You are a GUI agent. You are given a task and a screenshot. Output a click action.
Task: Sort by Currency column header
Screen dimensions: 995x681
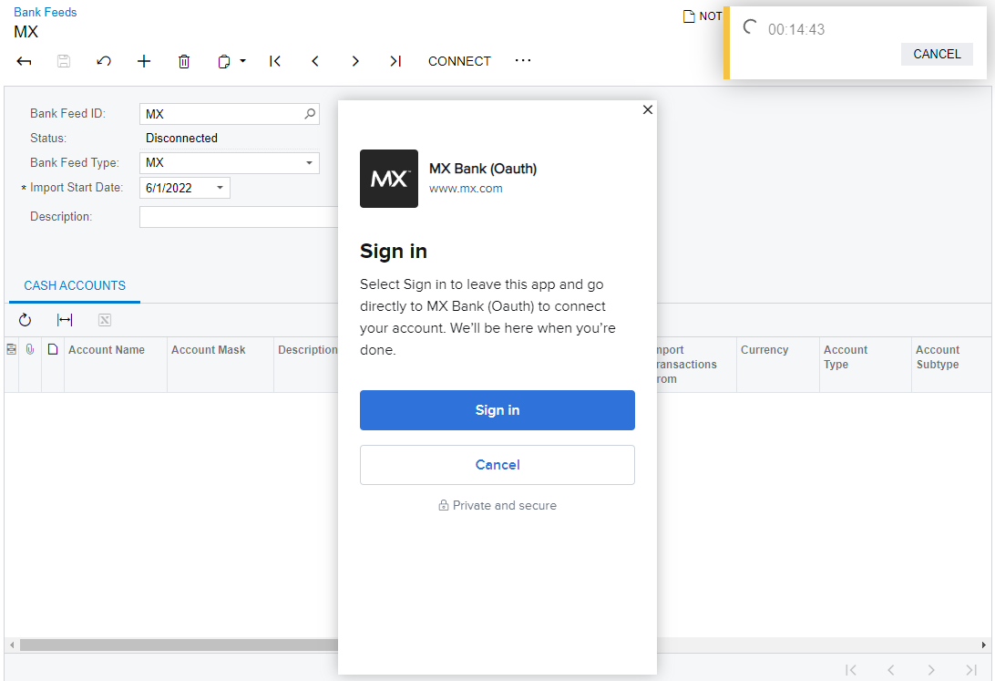click(x=764, y=350)
